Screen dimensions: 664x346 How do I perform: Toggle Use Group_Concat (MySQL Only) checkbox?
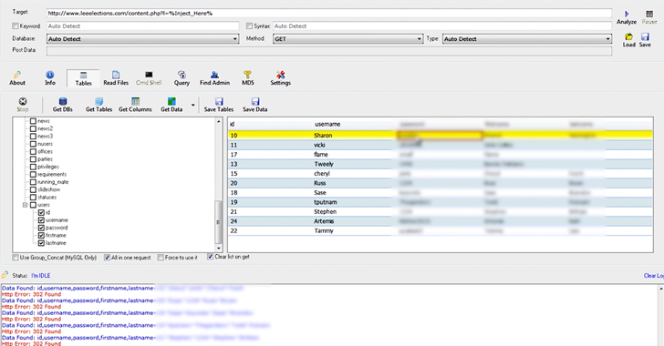click(16, 258)
